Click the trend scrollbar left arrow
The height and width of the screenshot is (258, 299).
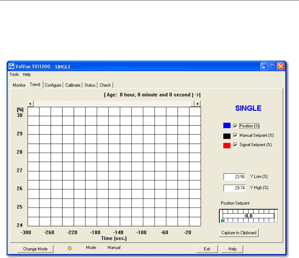pyautogui.click(x=30, y=103)
